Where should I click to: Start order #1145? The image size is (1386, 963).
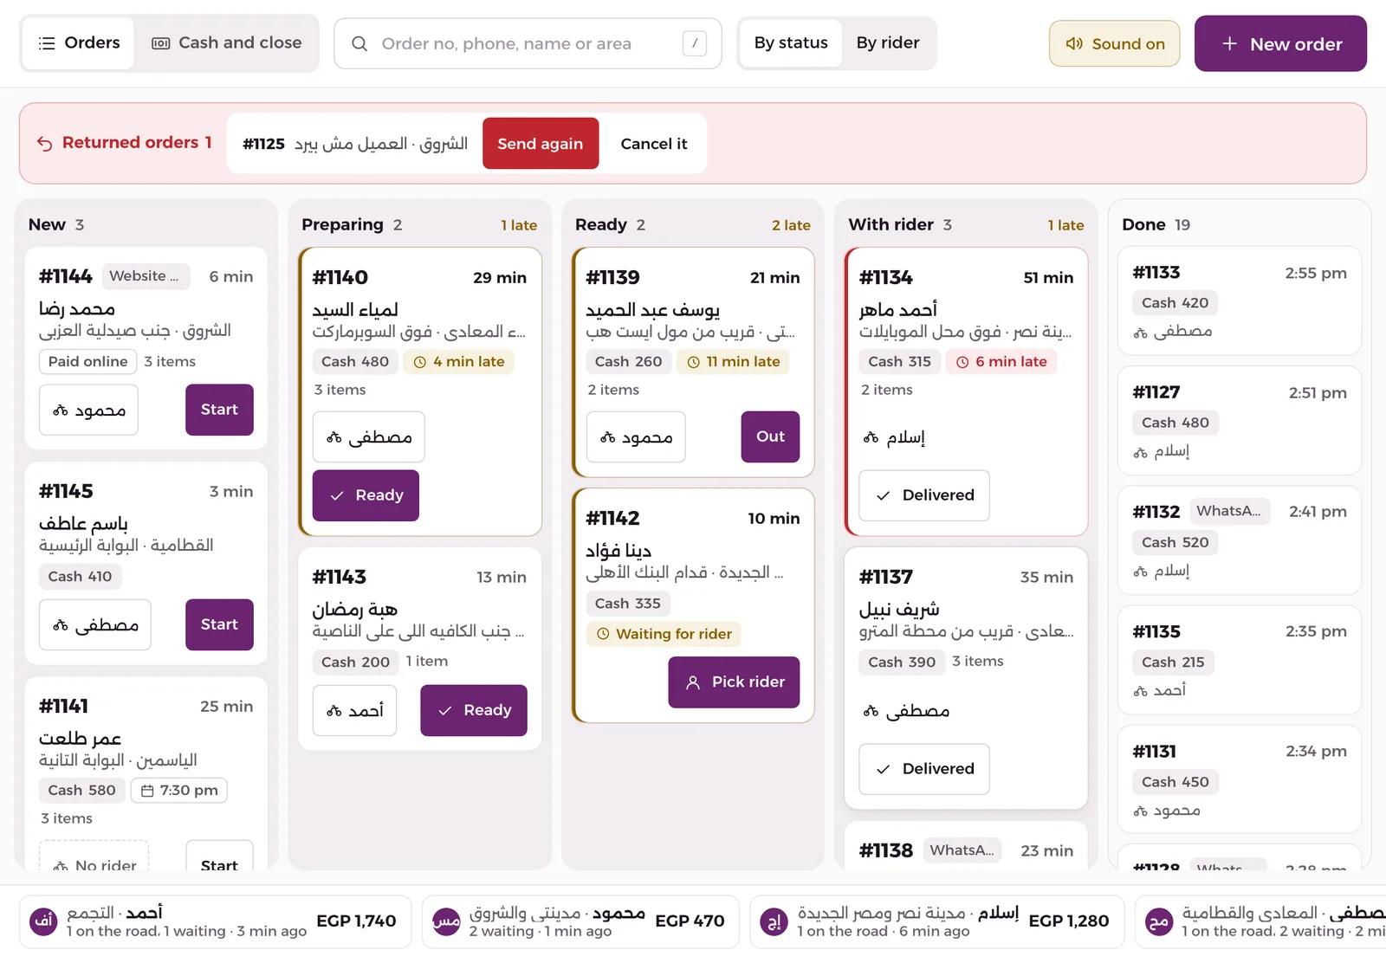point(219,624)
